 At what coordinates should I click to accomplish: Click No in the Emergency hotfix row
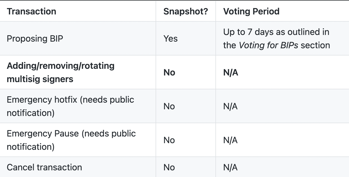(x=169, y=106)
